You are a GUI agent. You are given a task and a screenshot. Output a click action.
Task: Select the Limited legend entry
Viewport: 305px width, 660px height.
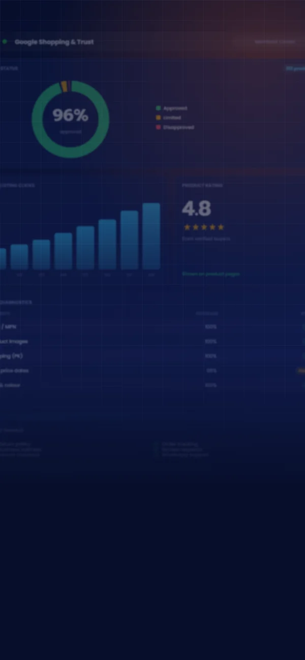(168, 118)
